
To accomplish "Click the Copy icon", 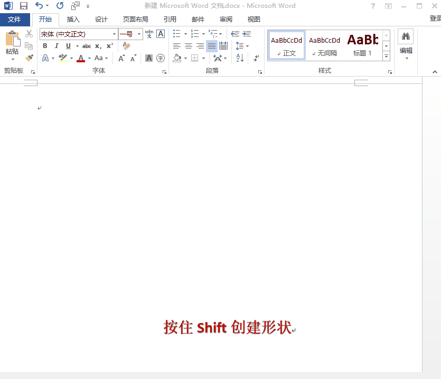I will click(29, 46).
